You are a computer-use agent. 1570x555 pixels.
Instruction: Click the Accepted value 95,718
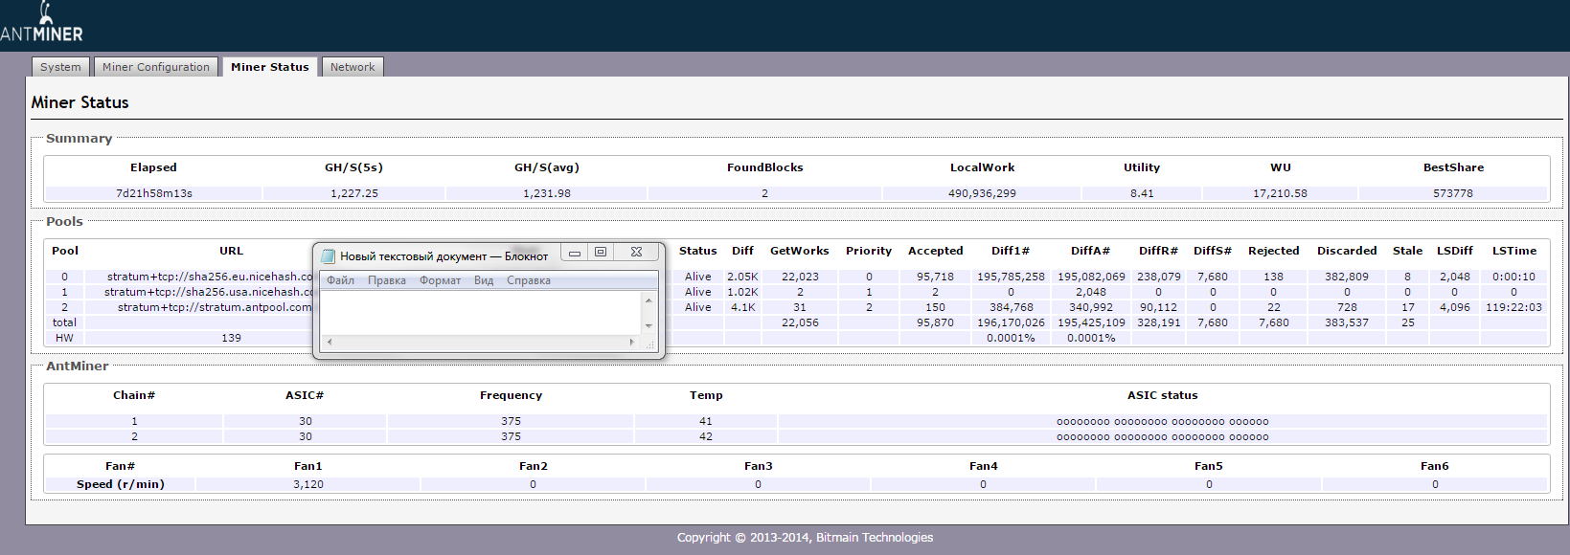click(x=935, y=277)
